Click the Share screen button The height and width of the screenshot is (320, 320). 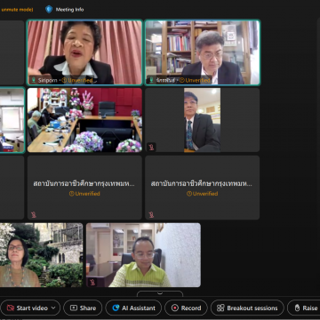[x=83, y=308]
